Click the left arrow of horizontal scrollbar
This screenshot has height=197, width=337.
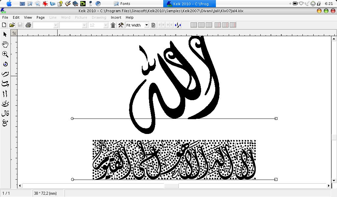(x=20, y=186)
